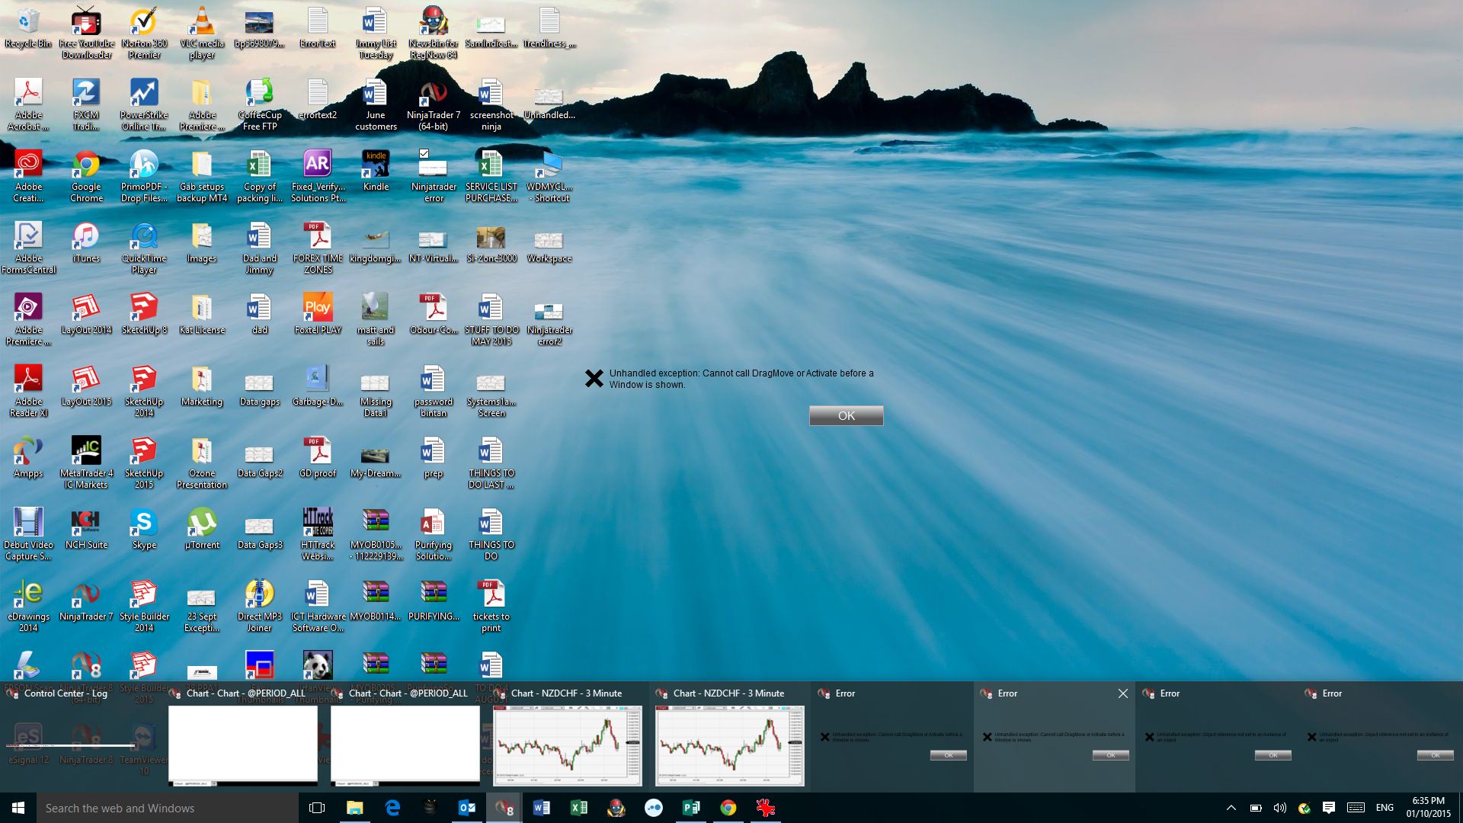Screen dimensions: 1463x823
Task: Select the Chart - NZDCHF - 3 Minute preview thumbnail
Action: (x=568, y=745)
